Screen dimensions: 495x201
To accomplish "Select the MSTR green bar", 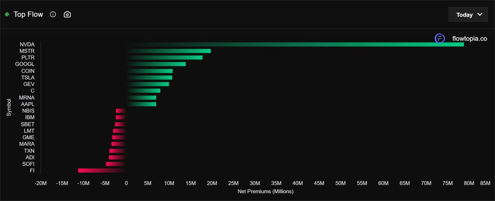I will click(169, 51).
